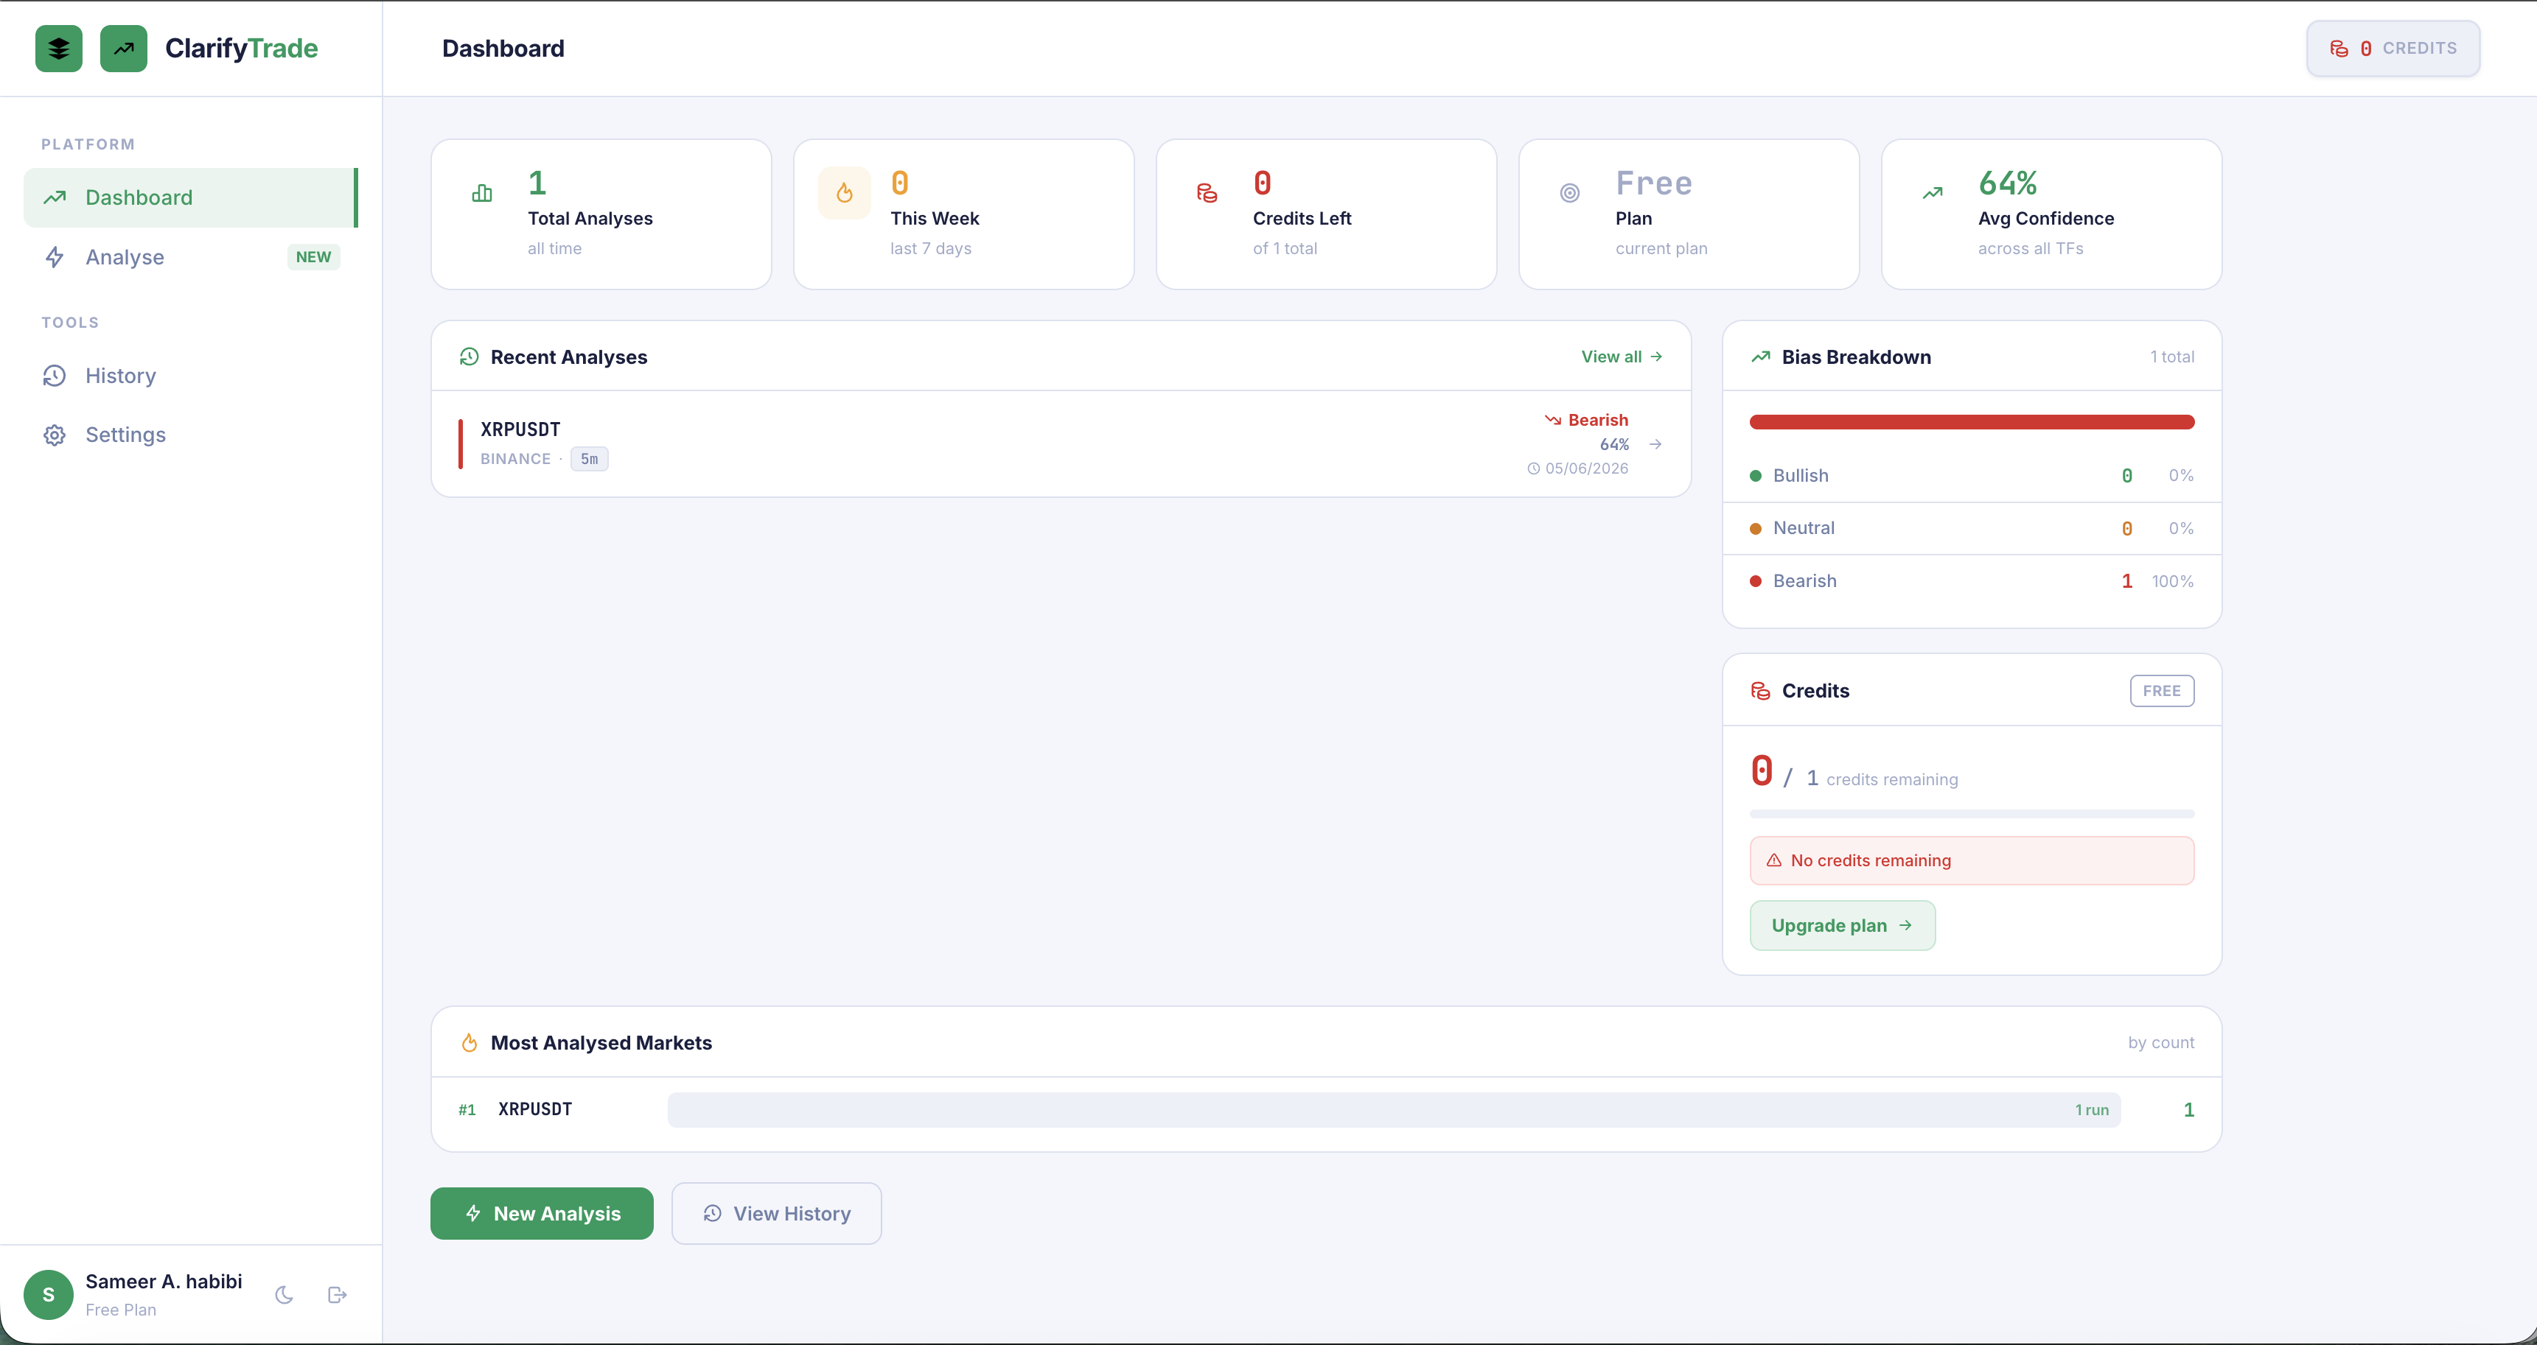Image resolution: width=2537 pixels, height=1345 pixels.
Task: Click the 1 total label in Bias Breakdown
Action: pyautogui.click(x=2171, y=357)
